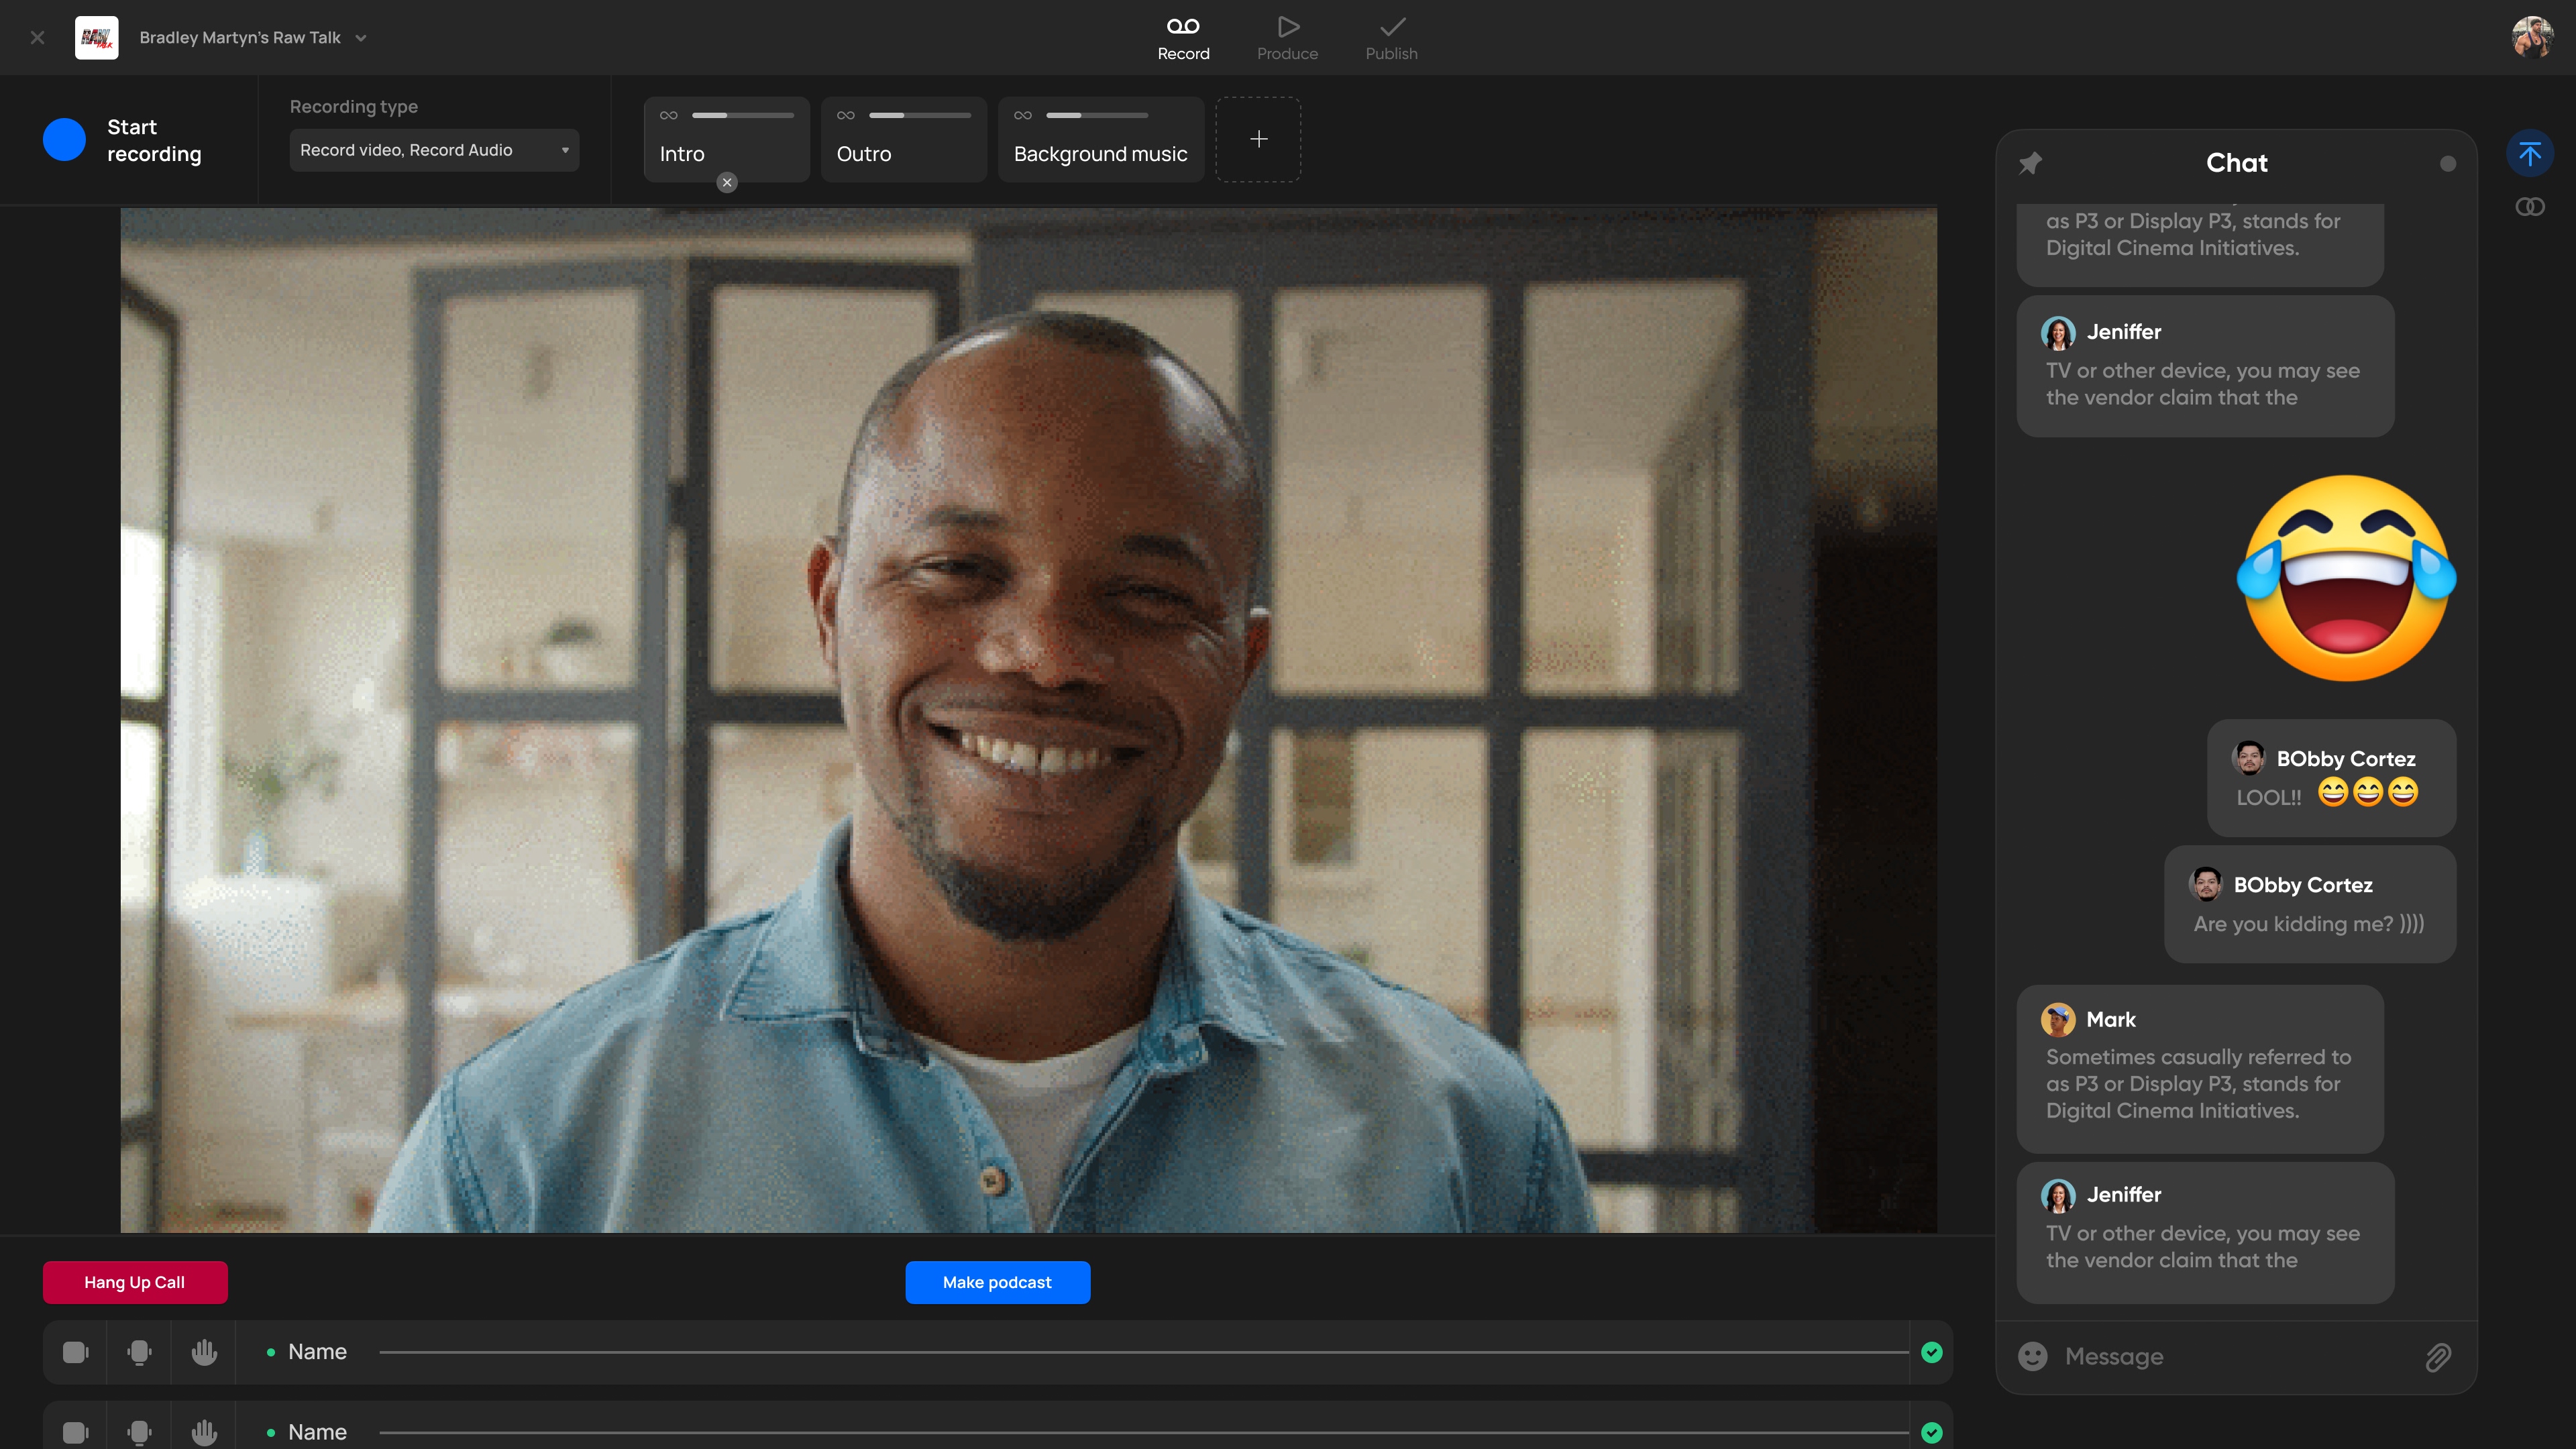Open the Recording type dropdown
The width and height of the screenshot is (2576, 1449).
tap(434, 150)
